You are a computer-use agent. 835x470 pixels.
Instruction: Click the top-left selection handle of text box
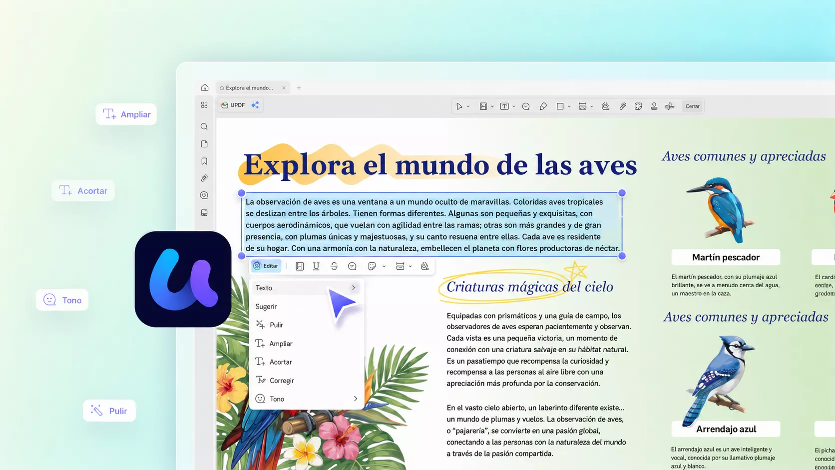tap(242, 193)
